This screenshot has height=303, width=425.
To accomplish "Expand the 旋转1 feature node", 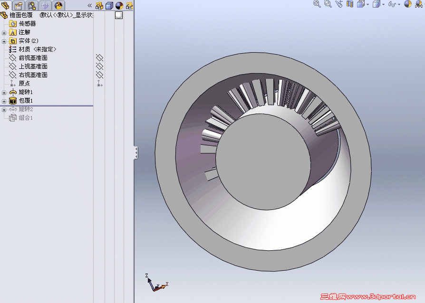I will coord(4,93).
